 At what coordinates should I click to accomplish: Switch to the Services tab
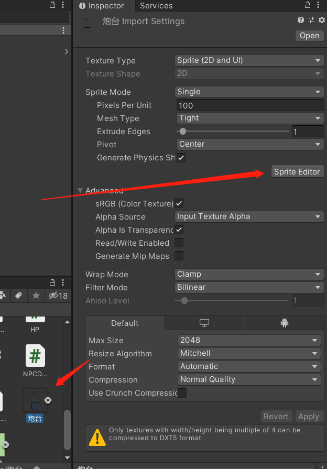click(156, 6)
